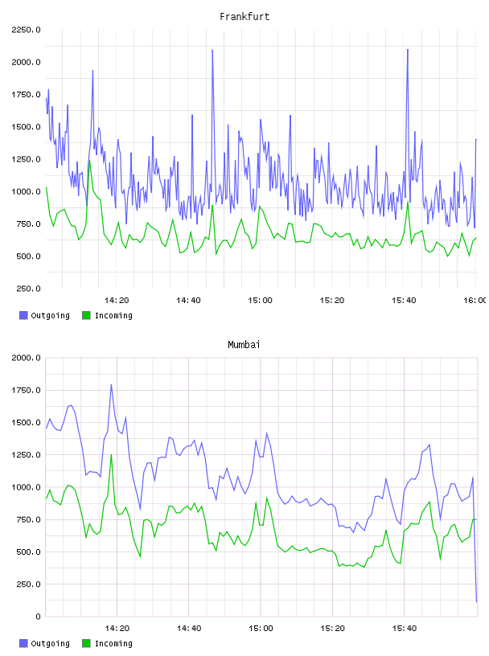Click the green Incoming swatch in Frankfurt legend

coord(86,315)
